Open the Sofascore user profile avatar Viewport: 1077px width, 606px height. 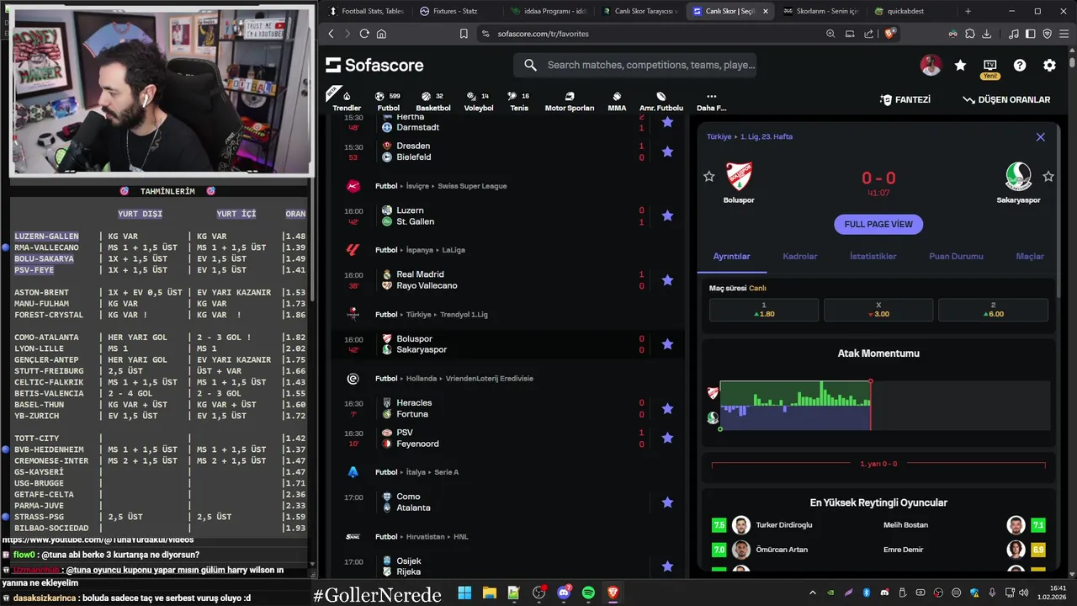pos(931,65)
